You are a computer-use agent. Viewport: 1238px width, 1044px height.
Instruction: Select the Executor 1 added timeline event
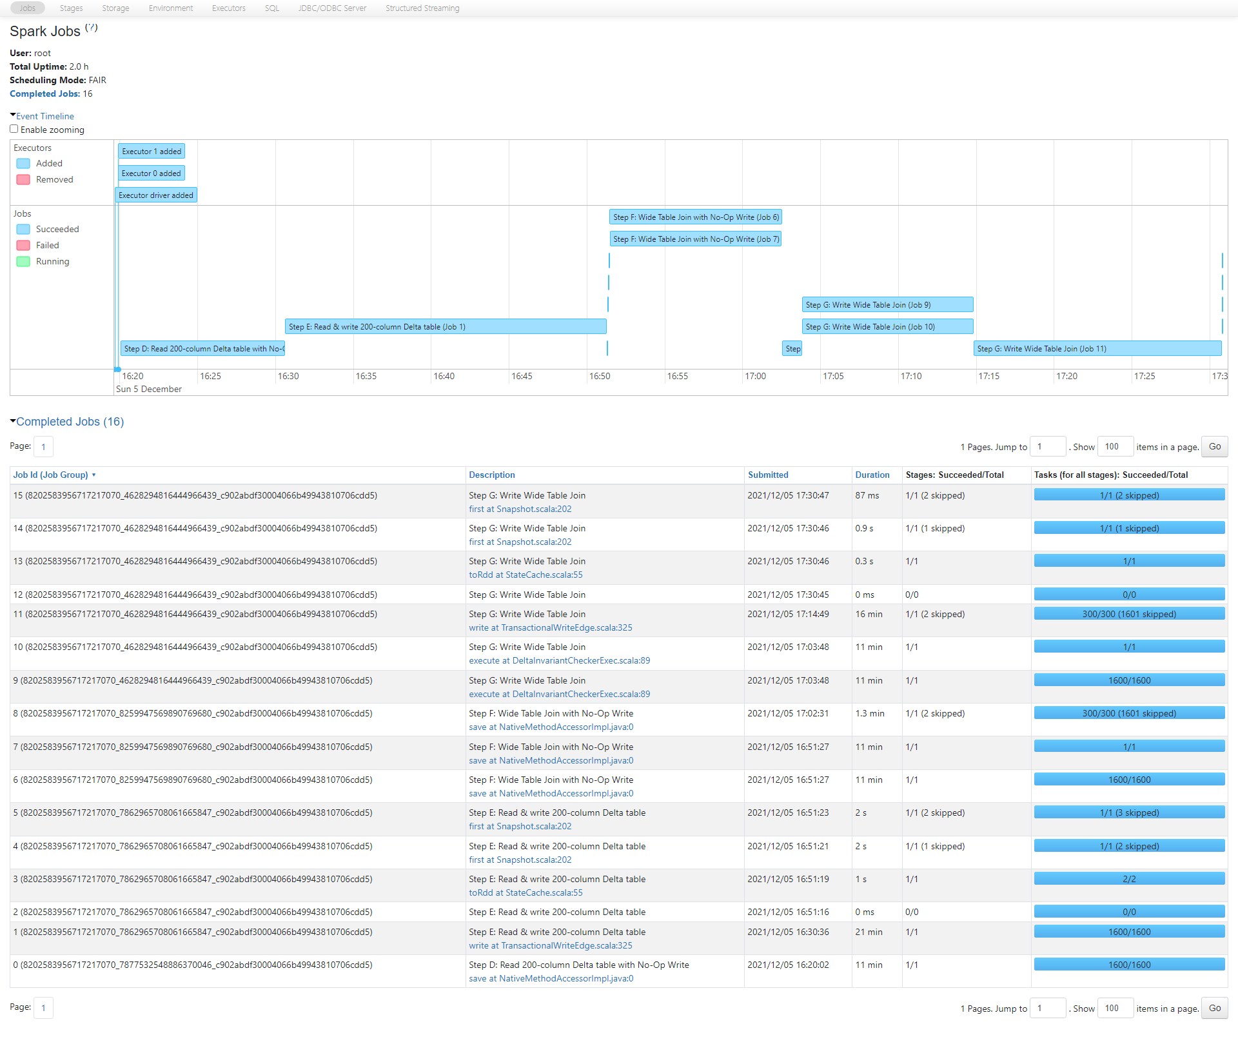152,152
